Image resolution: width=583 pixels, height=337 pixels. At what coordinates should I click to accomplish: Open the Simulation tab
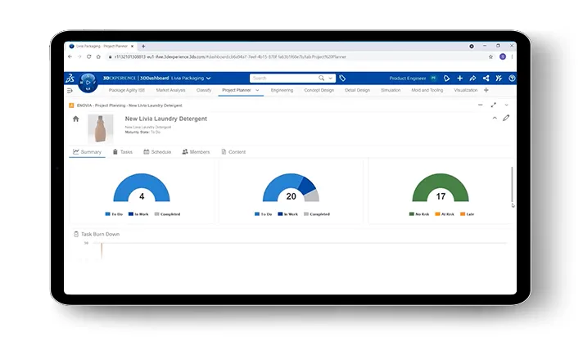(x=391, y=90)
